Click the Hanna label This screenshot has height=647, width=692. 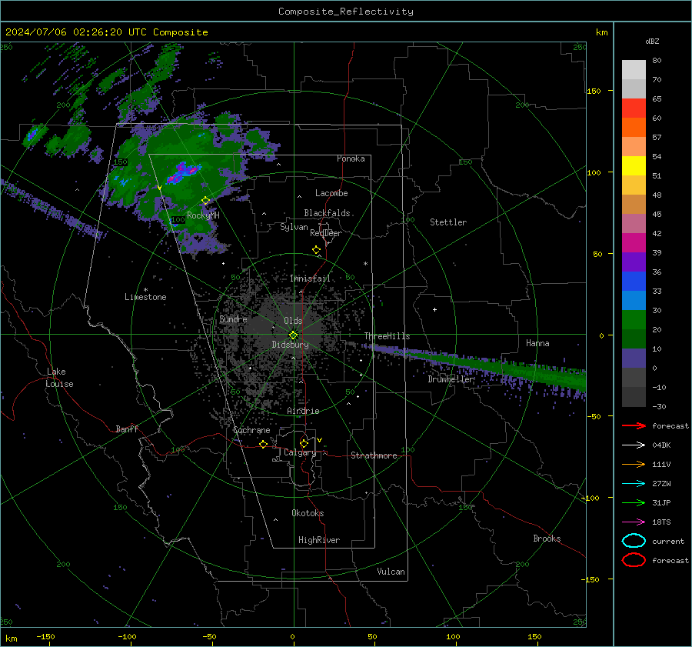click(537, 343)
